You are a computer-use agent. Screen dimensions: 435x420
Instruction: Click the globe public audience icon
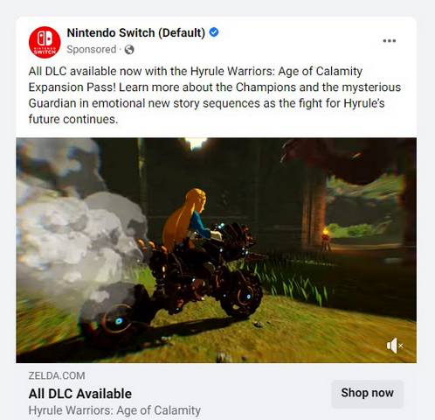point(129,50)
